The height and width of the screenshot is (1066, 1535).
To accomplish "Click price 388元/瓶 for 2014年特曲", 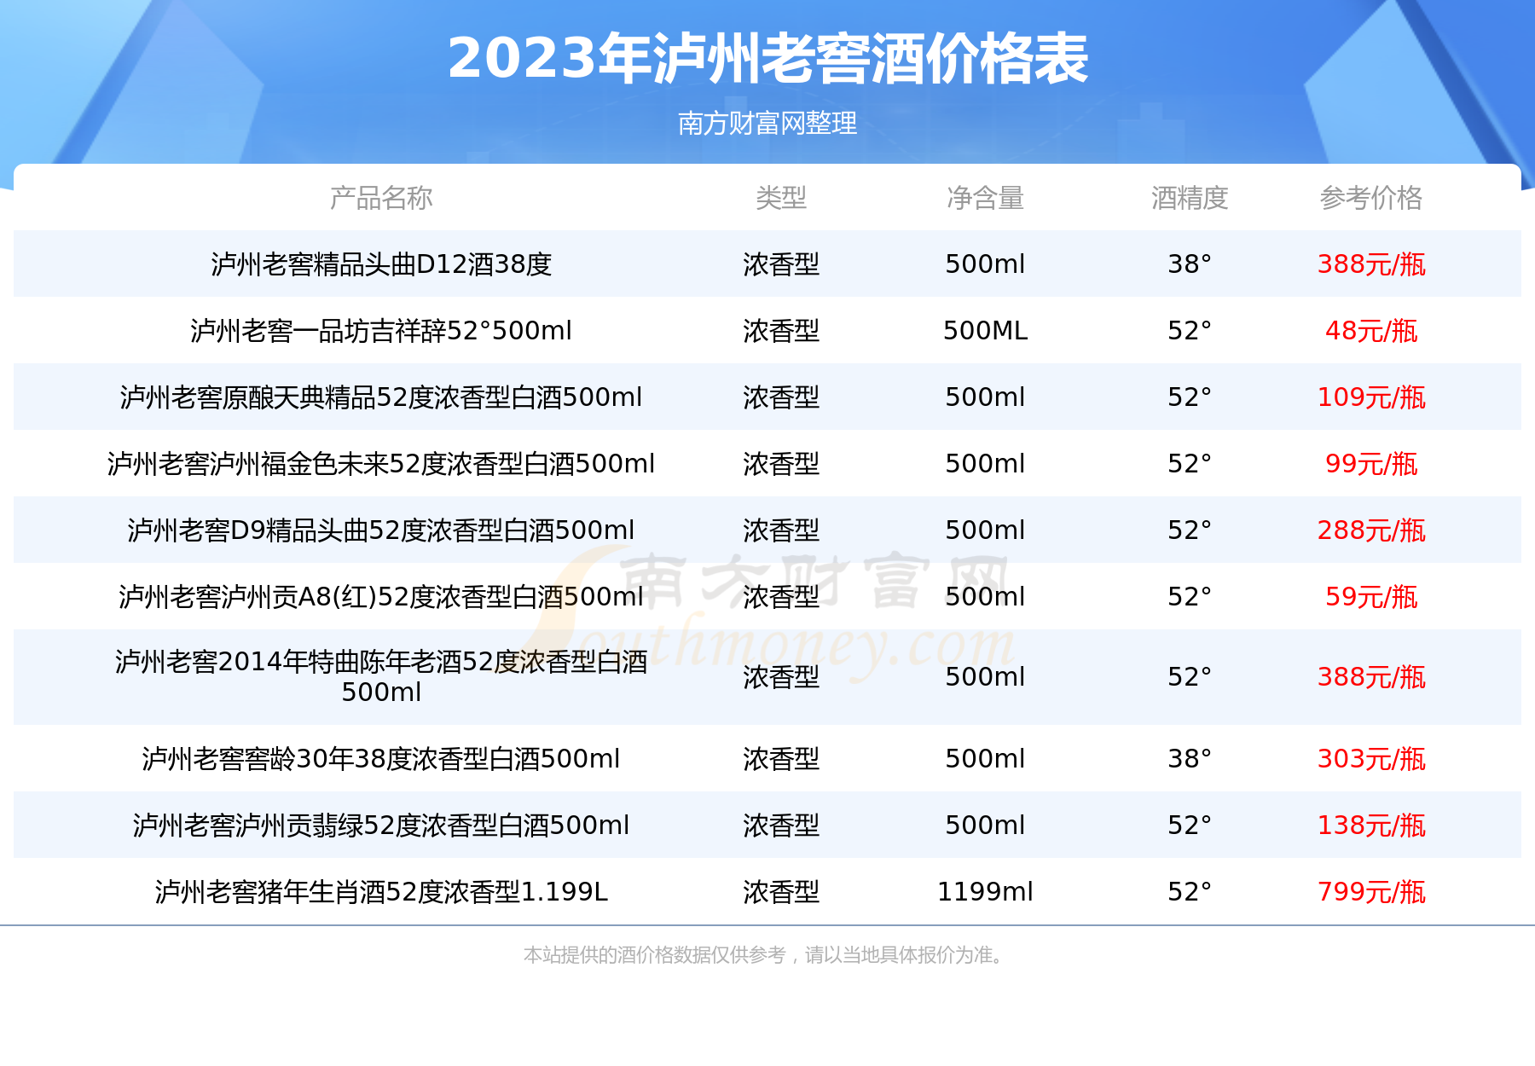I will point(1371,677).
